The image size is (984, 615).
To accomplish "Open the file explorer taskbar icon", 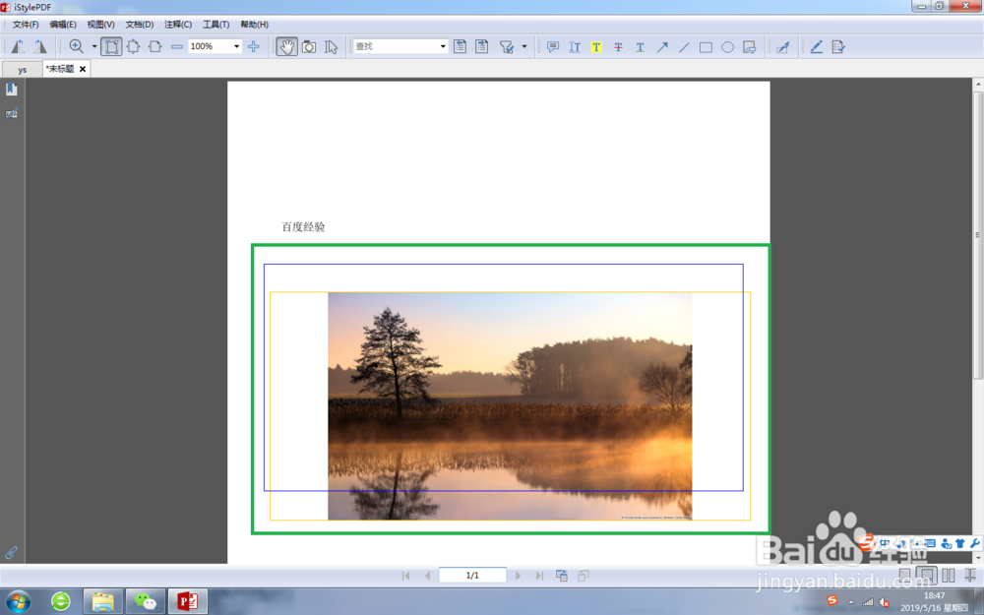I will (x=103, y=602).
